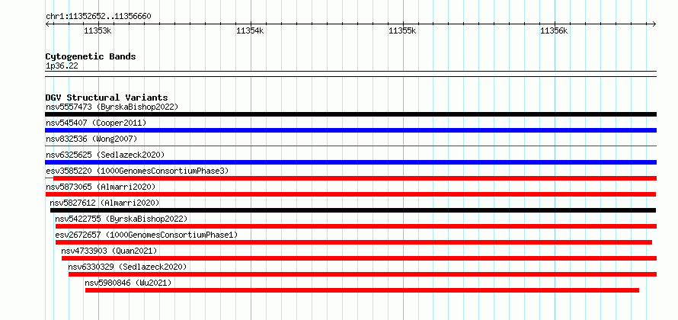
Task: Select the red esv2672657 variant bar
Action: pos(353,242)
